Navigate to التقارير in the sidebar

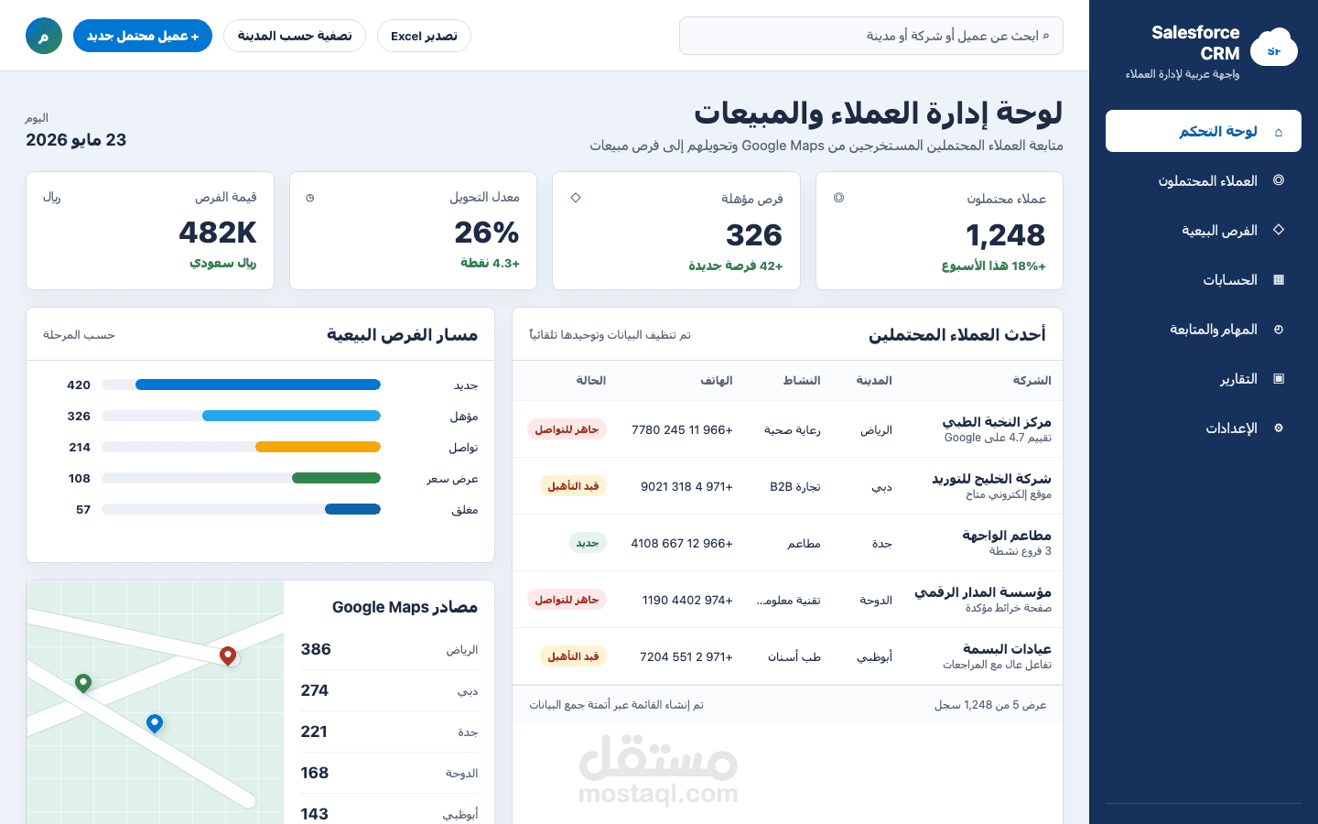tap(1204, 378)
